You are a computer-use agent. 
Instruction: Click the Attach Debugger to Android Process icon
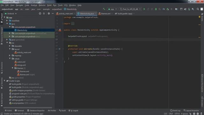point(168,9)
